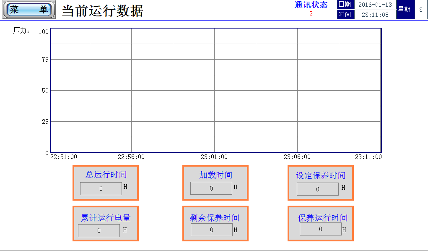
Task: Click the 100 pressure axis value
Action: 44,32
